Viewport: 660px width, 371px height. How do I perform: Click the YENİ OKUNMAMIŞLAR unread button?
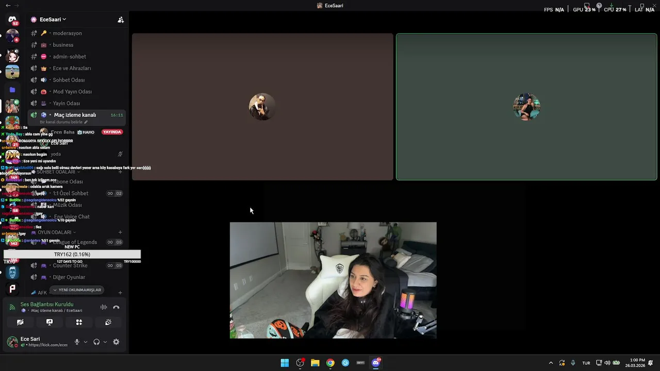(77, 290)
